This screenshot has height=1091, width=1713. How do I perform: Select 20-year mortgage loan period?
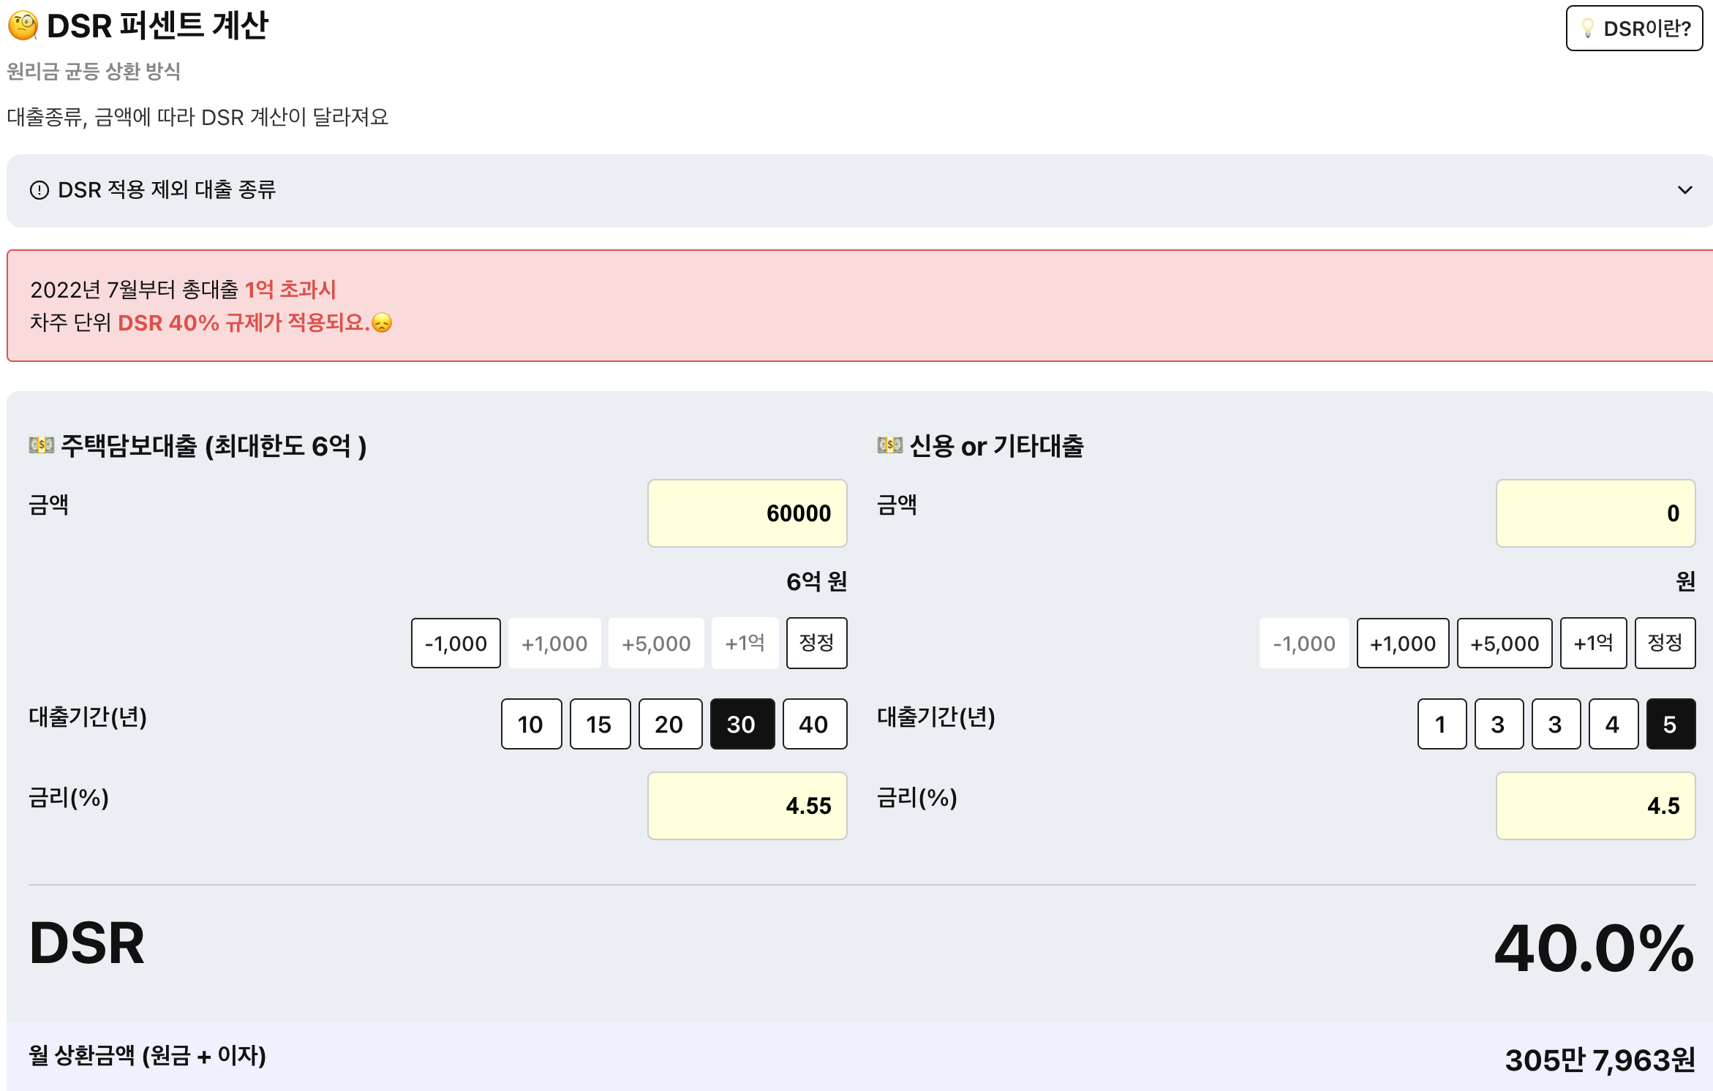[669, 724]
